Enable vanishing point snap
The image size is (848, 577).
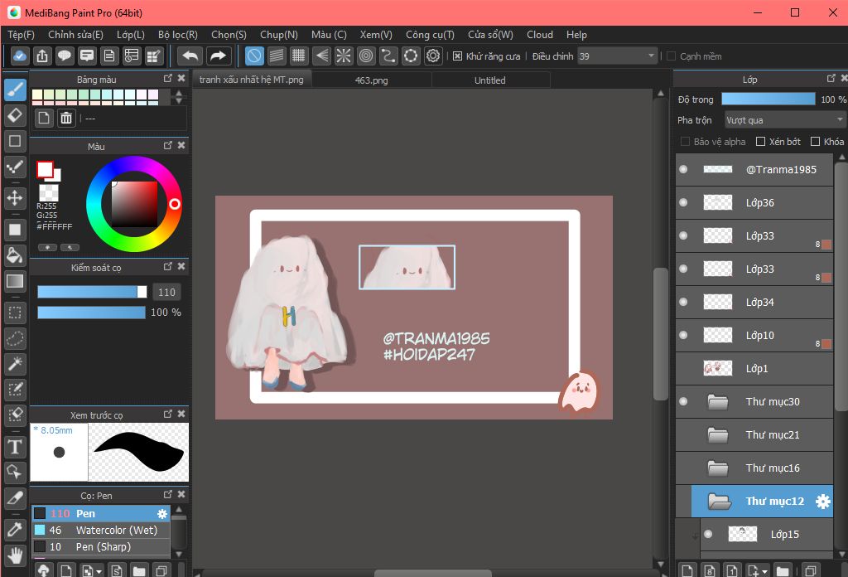pos(321,56)
